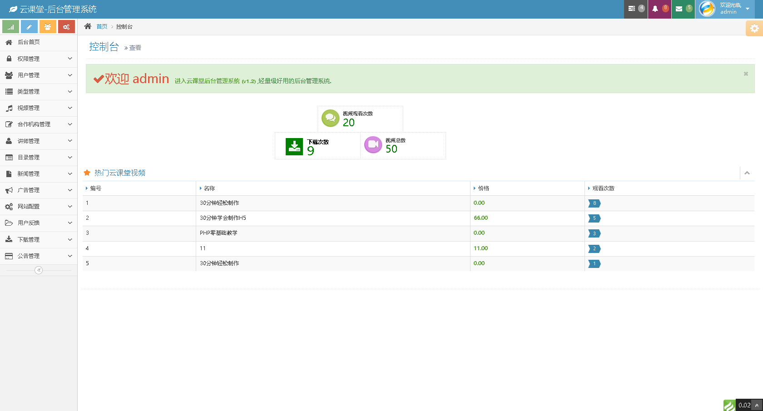This screenshot has width=763, height=411.
Task: Collapse the sidebar with the round toggle
Action: click(39, 270)
